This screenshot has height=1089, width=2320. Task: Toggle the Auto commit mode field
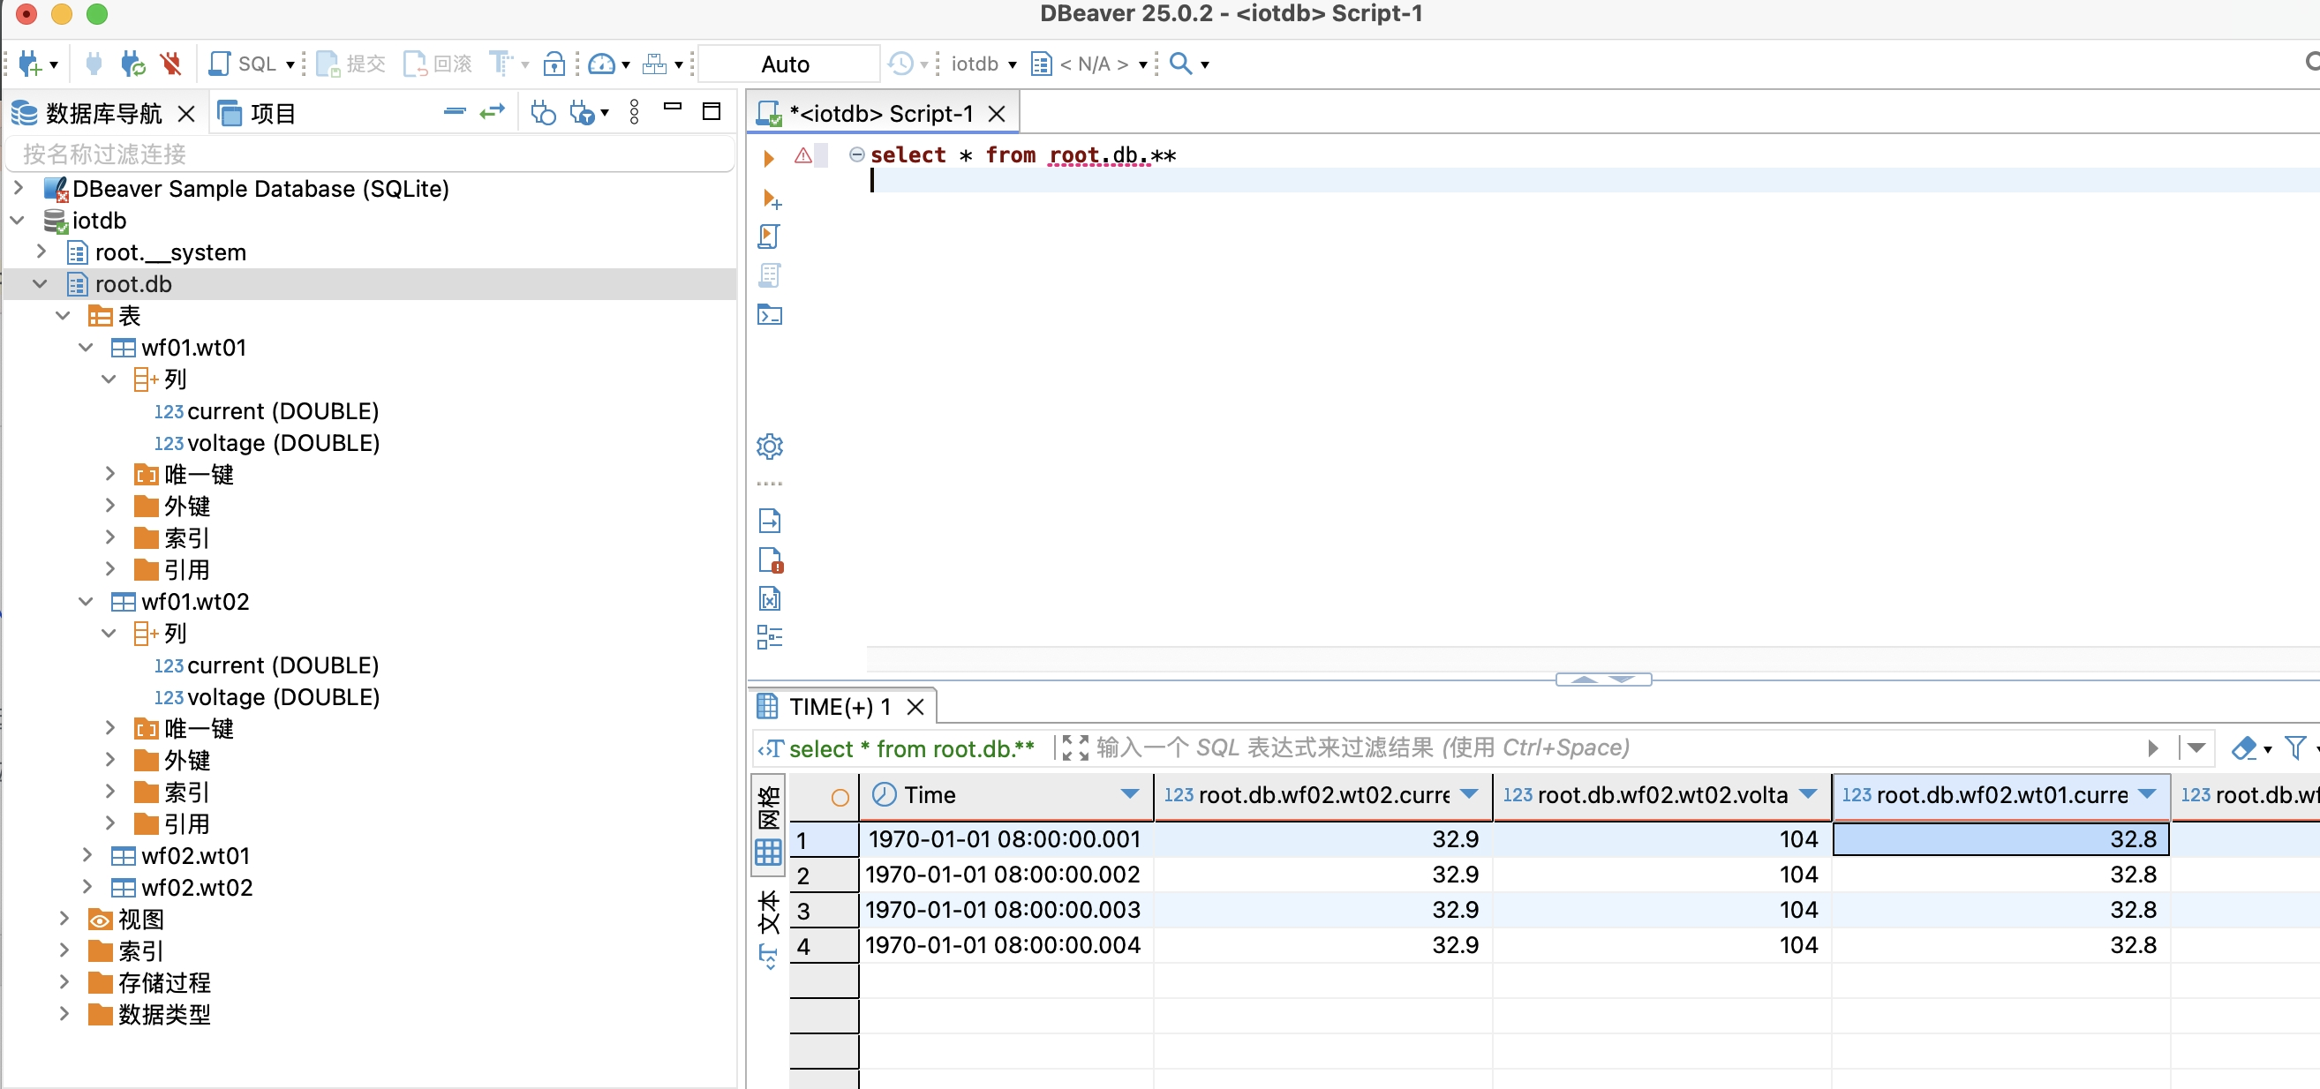[787, 64]
